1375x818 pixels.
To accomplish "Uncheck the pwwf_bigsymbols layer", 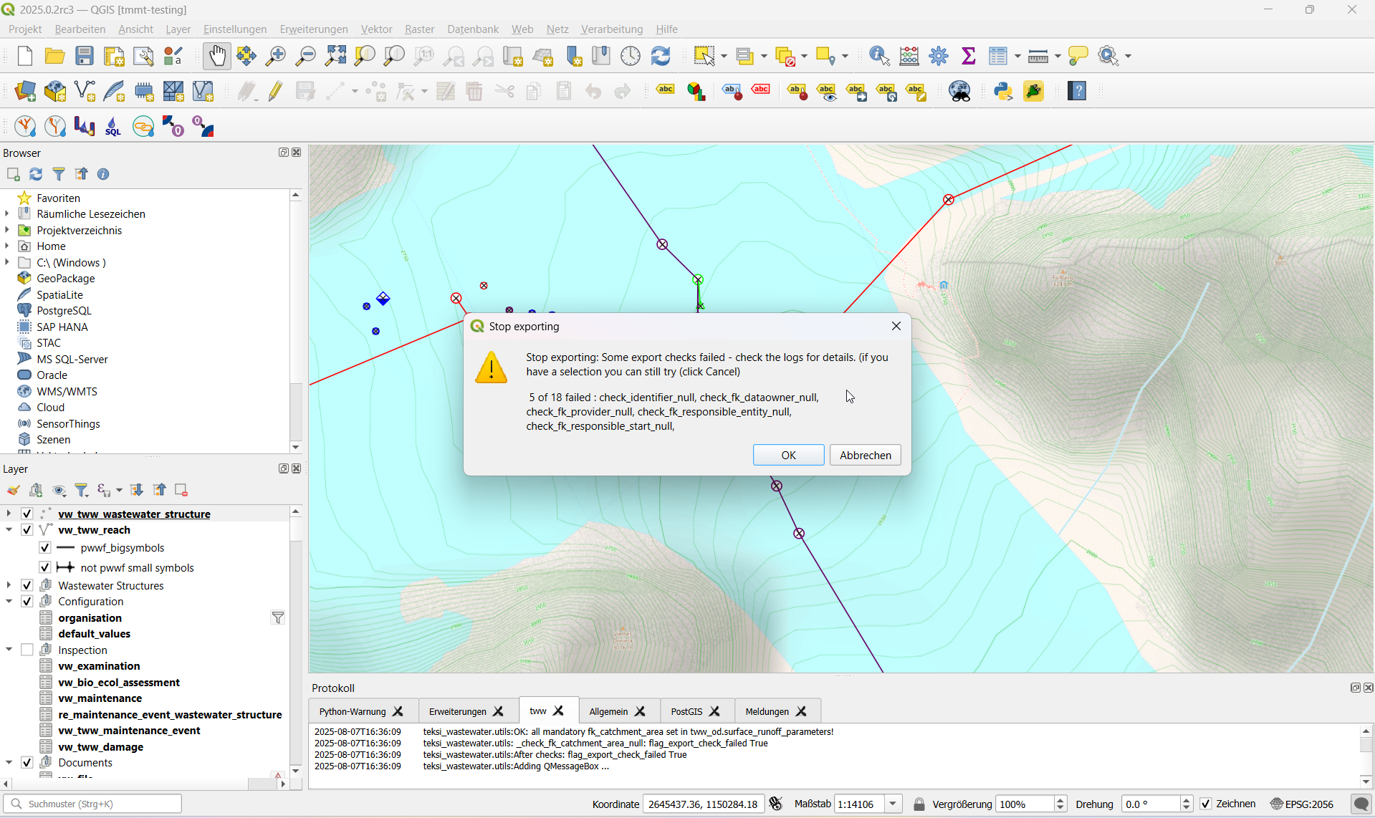I will [x=44, y=547].
